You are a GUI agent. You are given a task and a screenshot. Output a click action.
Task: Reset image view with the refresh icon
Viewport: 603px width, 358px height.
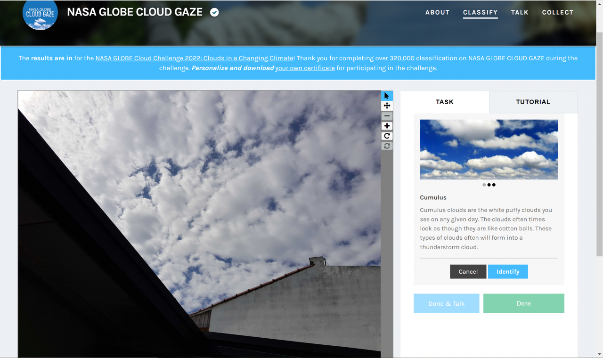tap(387, 146)
